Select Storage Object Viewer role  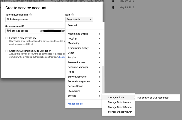click(118, 112)
